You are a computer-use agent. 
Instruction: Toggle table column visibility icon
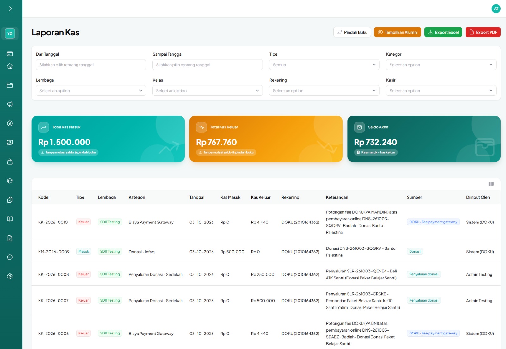[491, 184]
